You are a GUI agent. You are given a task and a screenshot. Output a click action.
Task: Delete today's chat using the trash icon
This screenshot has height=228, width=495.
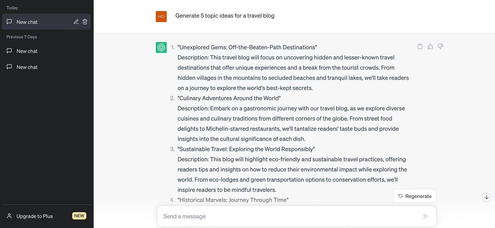coord(85,22)
